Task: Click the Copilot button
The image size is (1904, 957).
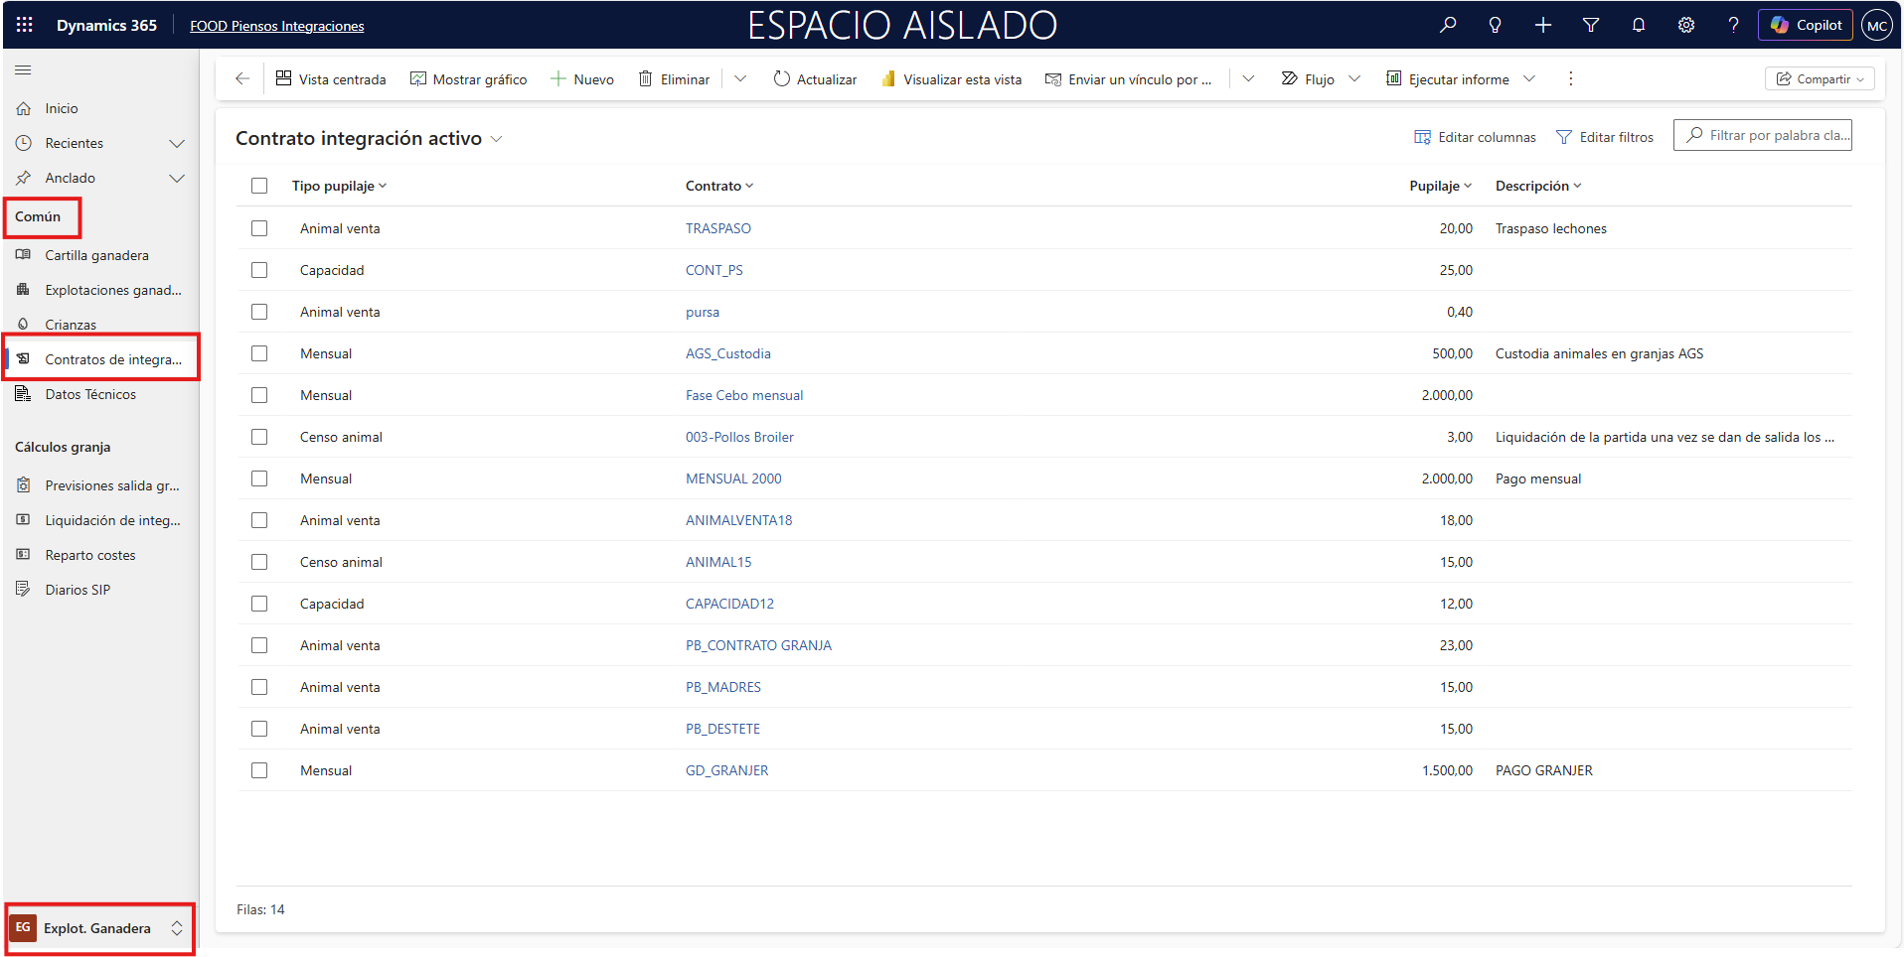Action: [x=1806, y=25]
